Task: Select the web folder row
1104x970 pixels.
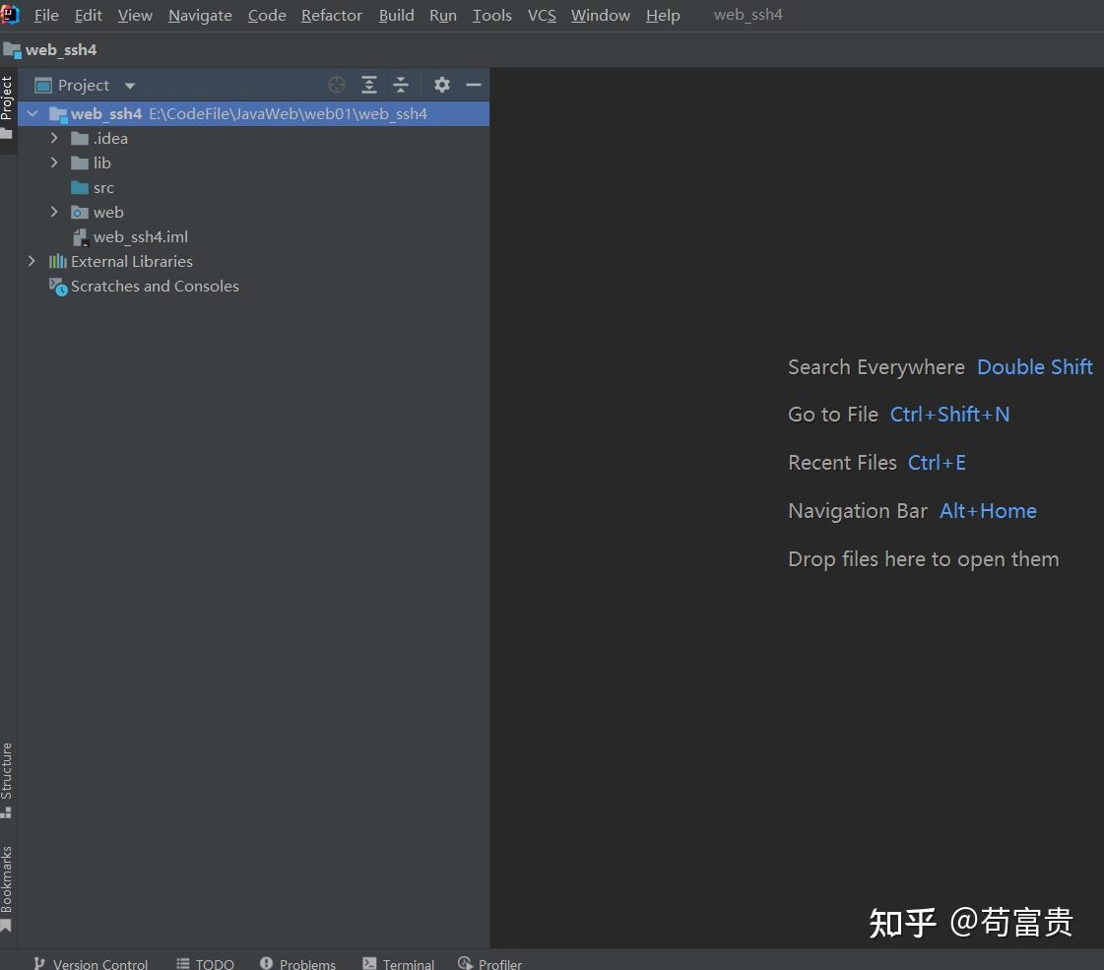Action: pos(253,213)
